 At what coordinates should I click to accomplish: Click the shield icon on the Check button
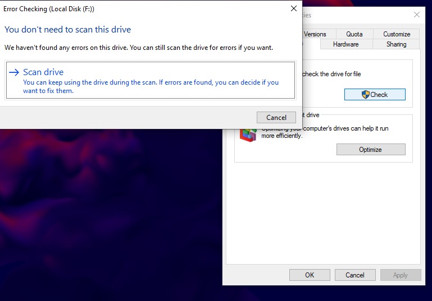(365, 95)
